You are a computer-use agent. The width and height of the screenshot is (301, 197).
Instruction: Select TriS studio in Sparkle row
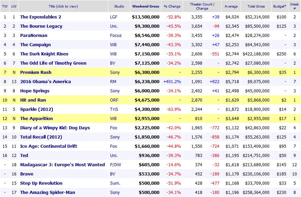[114, 109]
